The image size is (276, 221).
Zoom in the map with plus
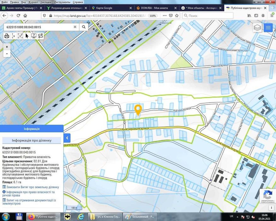click(7, 47)
